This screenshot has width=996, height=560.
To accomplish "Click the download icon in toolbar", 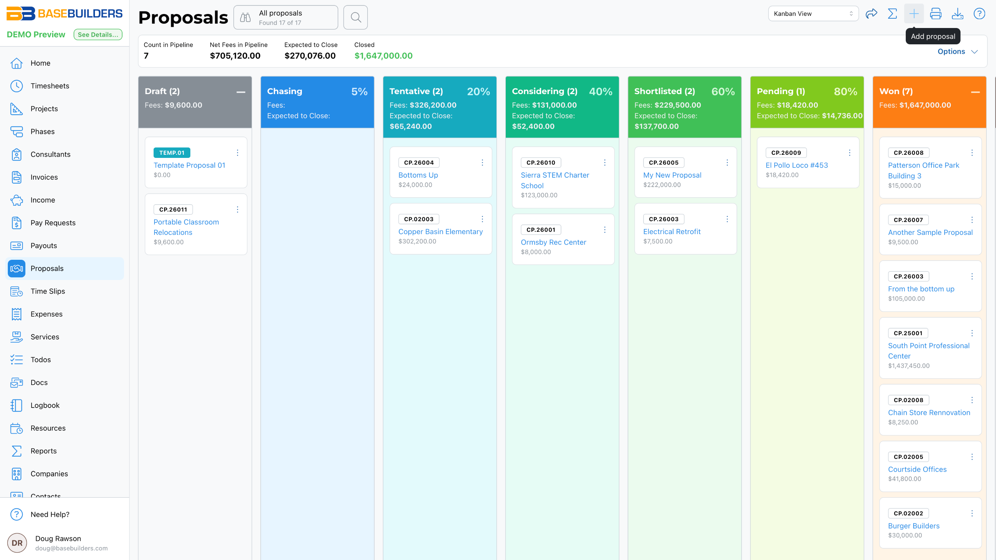I will coord(957,14).
